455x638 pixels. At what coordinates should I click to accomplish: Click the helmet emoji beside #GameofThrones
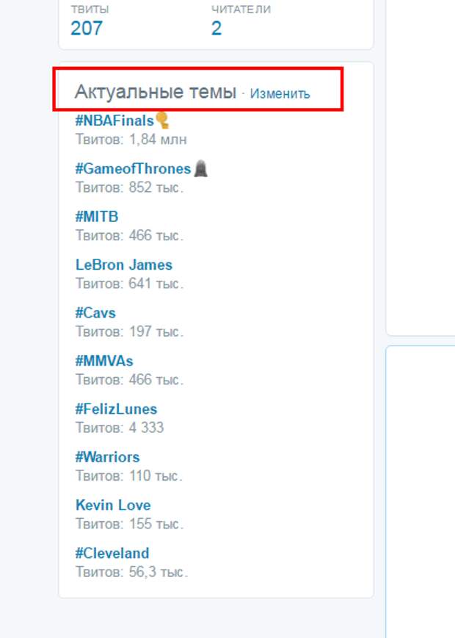(x=200, y=168)
